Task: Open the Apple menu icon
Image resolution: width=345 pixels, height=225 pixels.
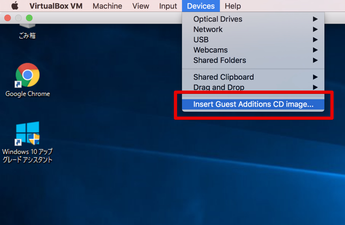Action: click(x=15, y=6)
